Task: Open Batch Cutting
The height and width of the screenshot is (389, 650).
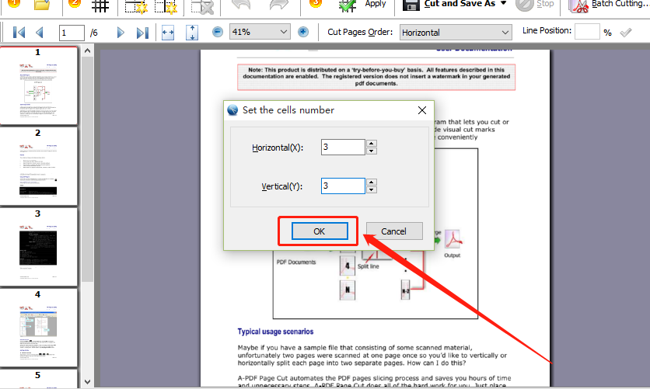Action: 610,5
